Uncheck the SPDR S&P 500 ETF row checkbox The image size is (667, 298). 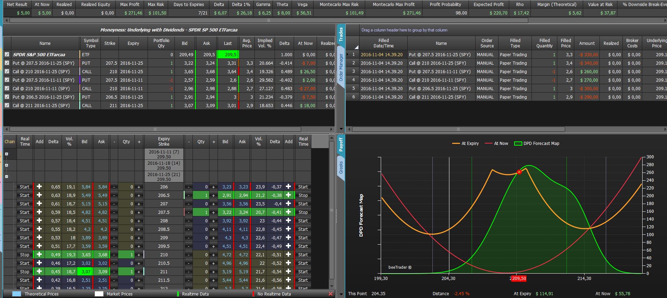7,55
